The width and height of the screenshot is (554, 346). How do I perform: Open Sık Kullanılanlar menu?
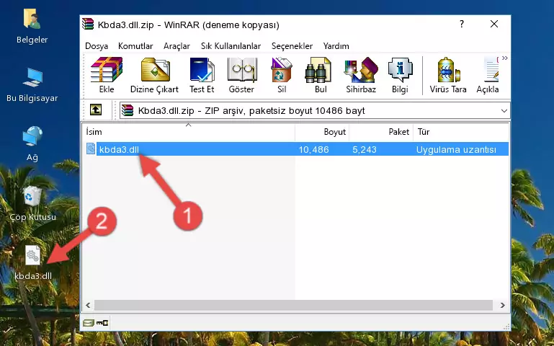231,46
